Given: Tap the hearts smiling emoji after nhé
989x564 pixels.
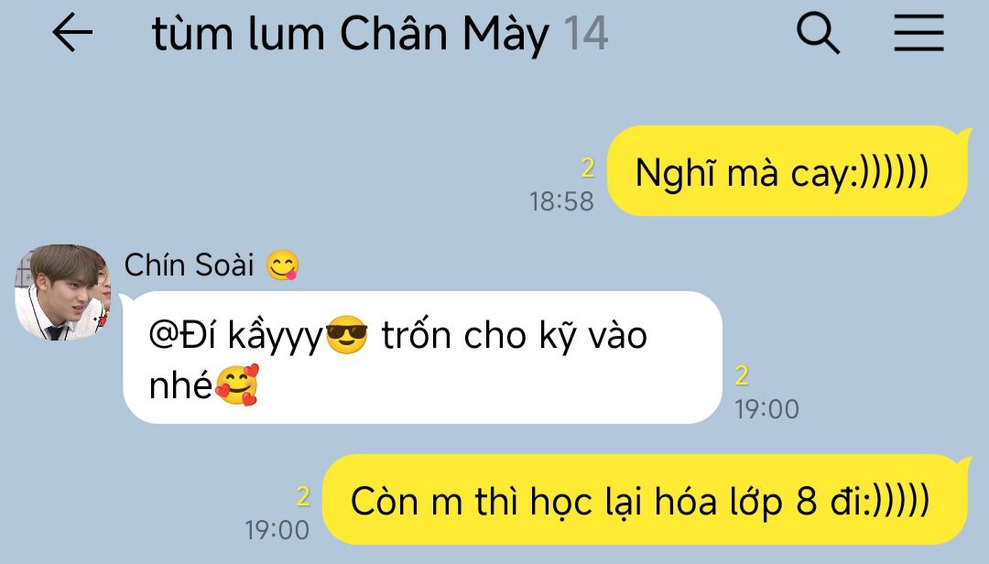Looking at the screenshot, I should (237, 385).
